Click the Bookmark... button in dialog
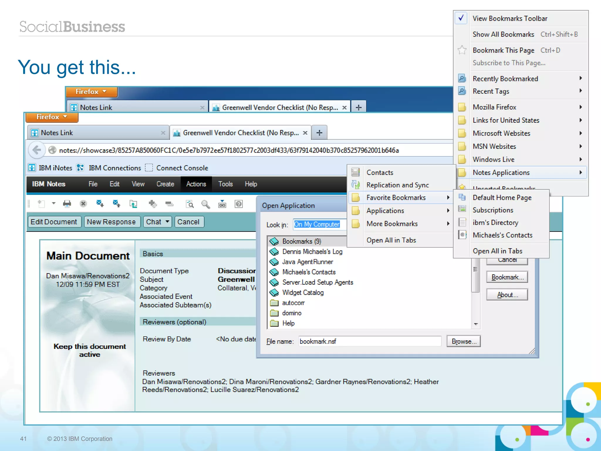The width and height of the screenshot is (601, 451). pyautogui.click(x=507, y=277)
